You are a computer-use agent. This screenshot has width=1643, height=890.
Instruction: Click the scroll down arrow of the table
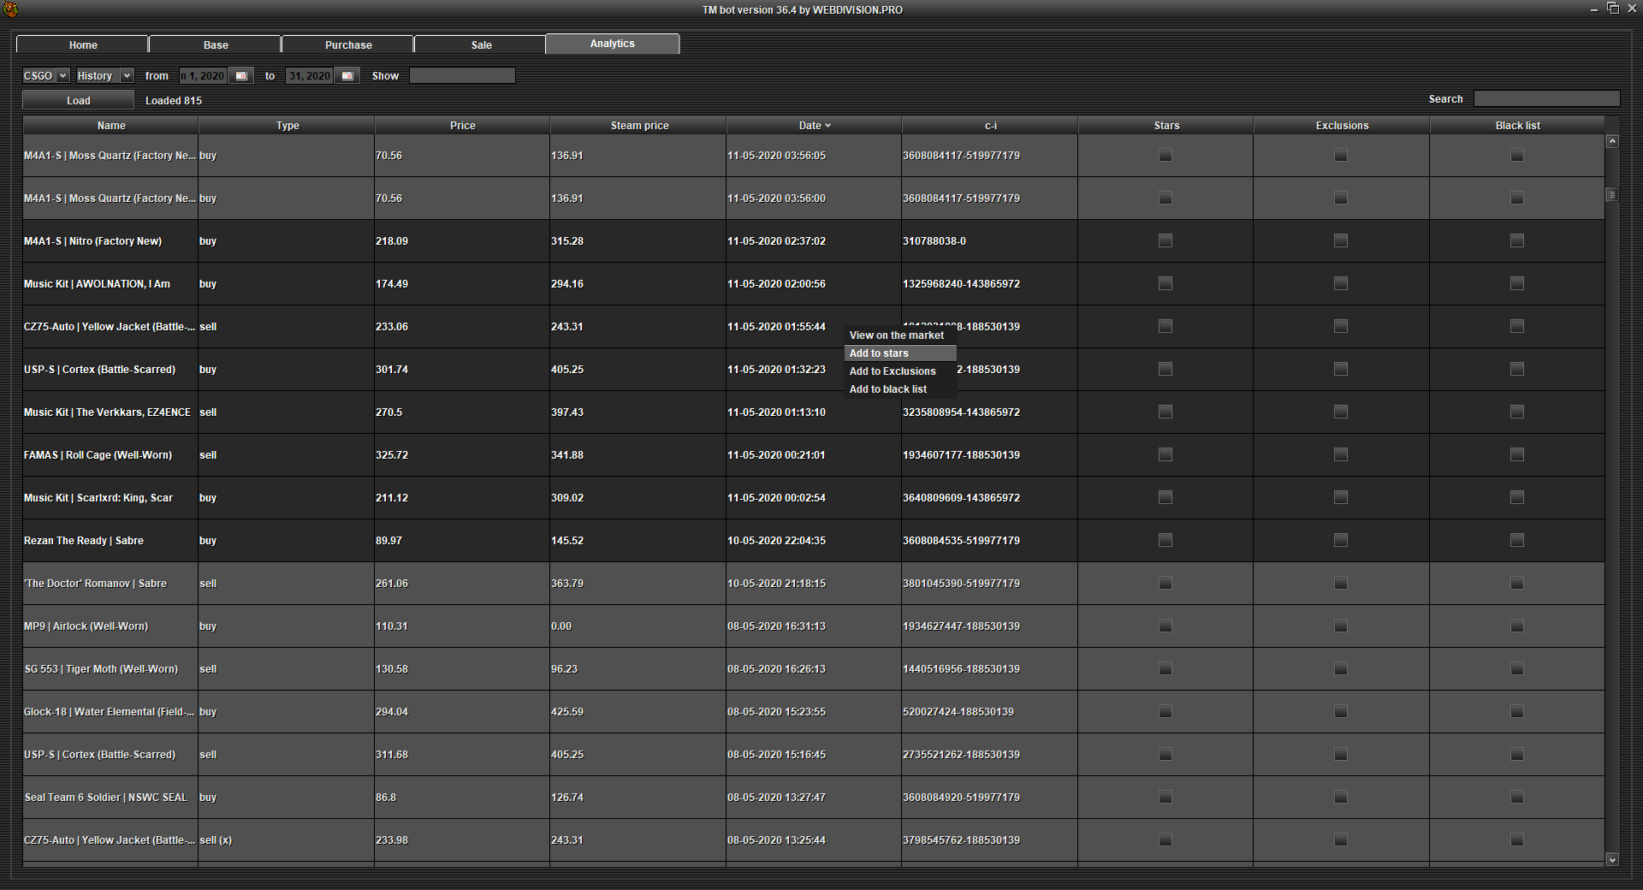point(1612,859)
